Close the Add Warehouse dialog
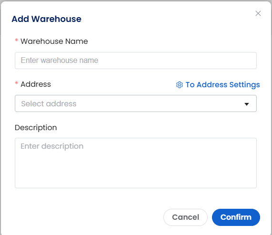This screenshot has height=235, width=272. pyautogui.click(x=258, y=13)
